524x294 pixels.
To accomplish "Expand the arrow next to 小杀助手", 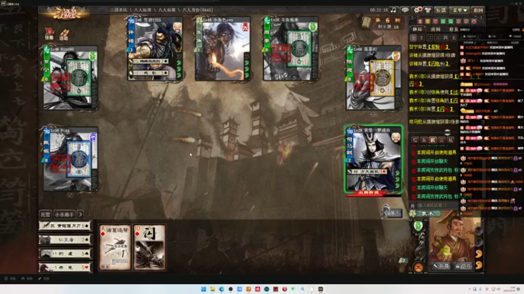I will (x=81, y=214).
